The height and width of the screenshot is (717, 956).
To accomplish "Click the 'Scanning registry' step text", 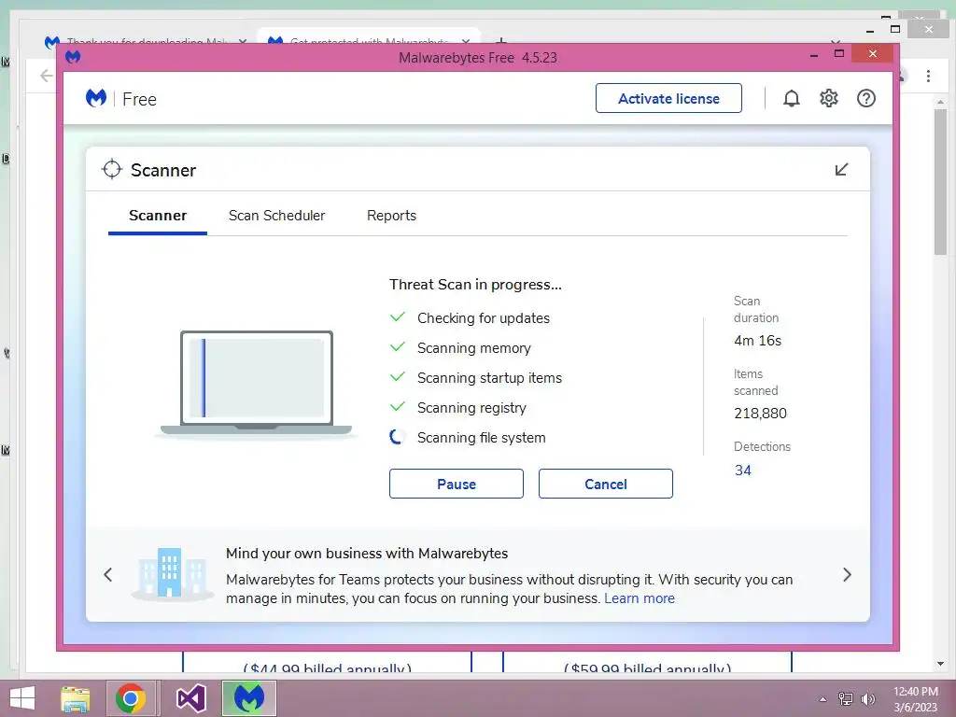I will point(471,408).
